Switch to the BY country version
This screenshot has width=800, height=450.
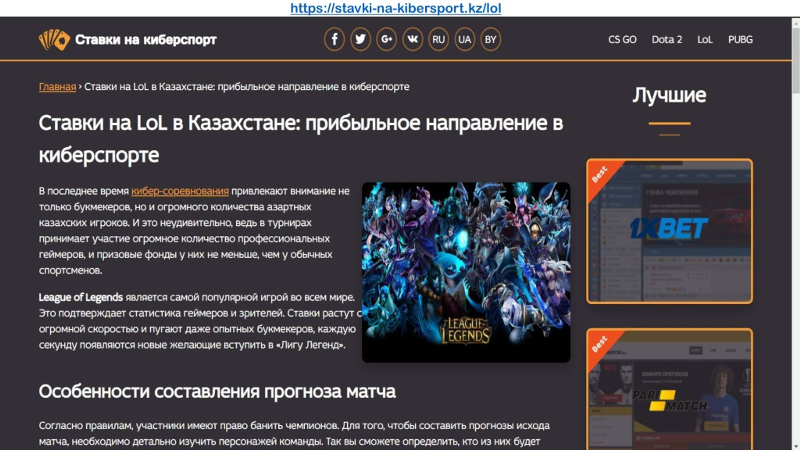tap(490, 39)
